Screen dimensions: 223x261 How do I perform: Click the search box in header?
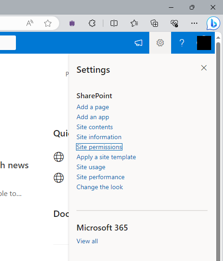[8, 43]
